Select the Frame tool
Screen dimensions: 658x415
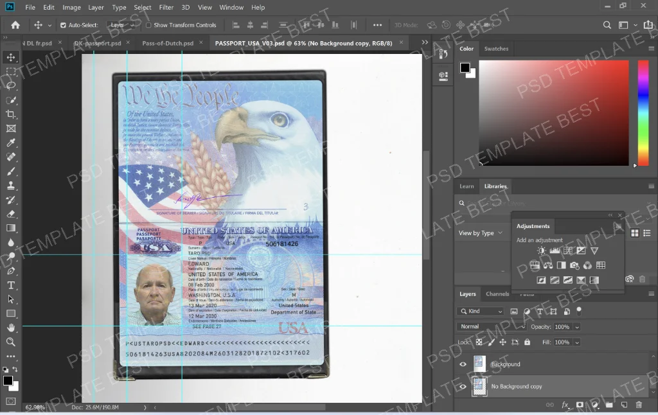coord(11,128)
